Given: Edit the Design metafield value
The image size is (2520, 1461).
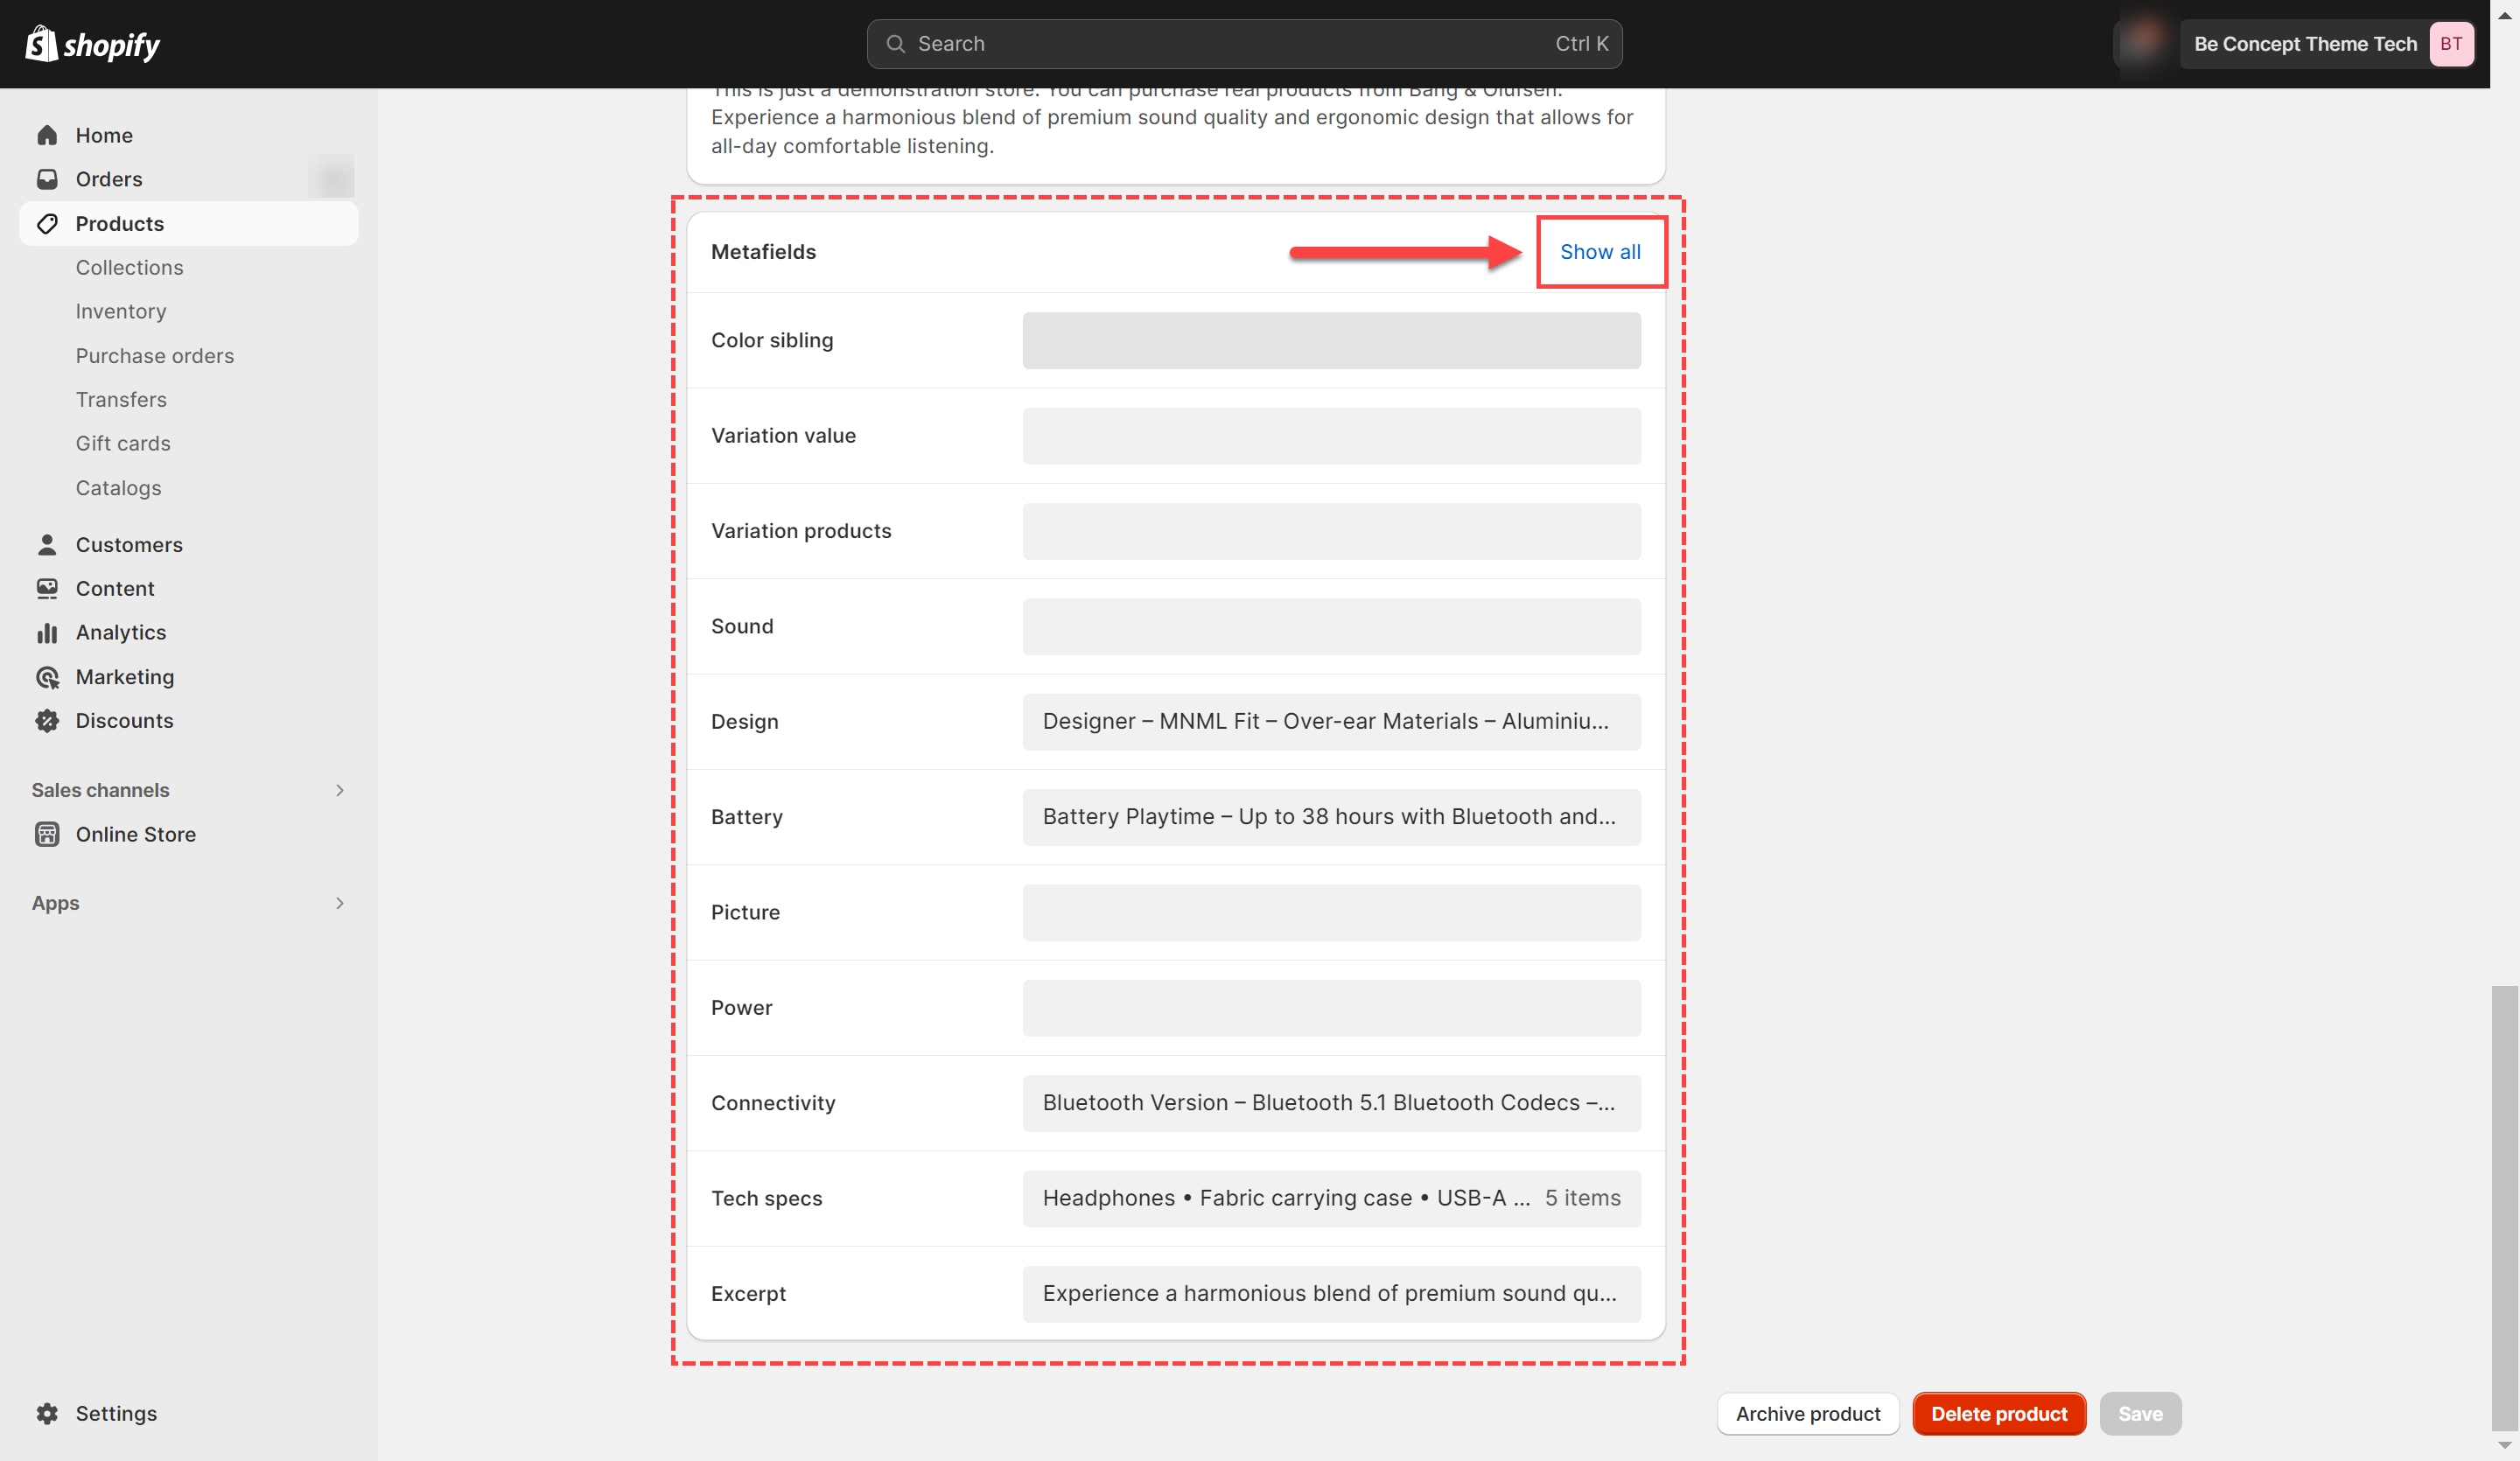Looking at the screenshot, I should (x=1331, y=722).
